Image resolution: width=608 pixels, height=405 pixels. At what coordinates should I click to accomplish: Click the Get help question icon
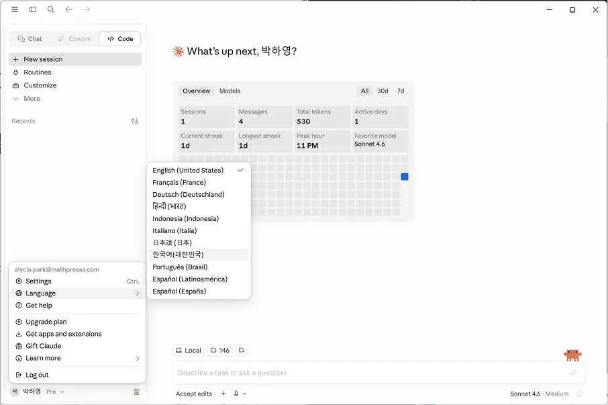tap(19, 306)
